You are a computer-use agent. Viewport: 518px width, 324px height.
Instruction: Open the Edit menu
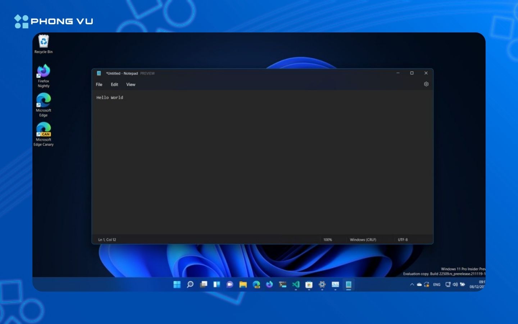(x=114, y=85)
